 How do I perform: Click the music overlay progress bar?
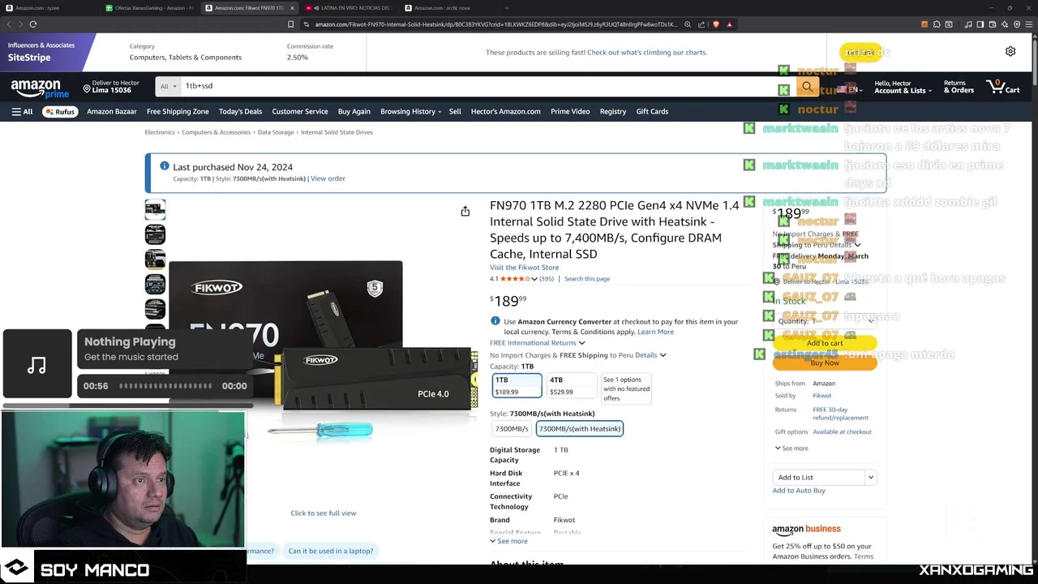166,386
